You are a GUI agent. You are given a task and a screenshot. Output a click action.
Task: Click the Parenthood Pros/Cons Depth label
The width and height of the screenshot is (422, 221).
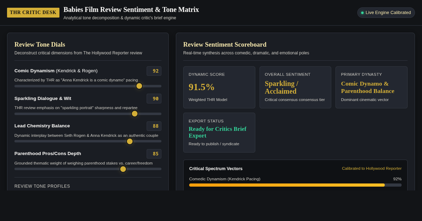pos(48,154)
